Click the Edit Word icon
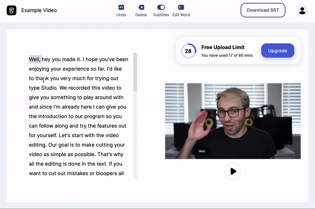315x209 pixels. click(181, 7)
